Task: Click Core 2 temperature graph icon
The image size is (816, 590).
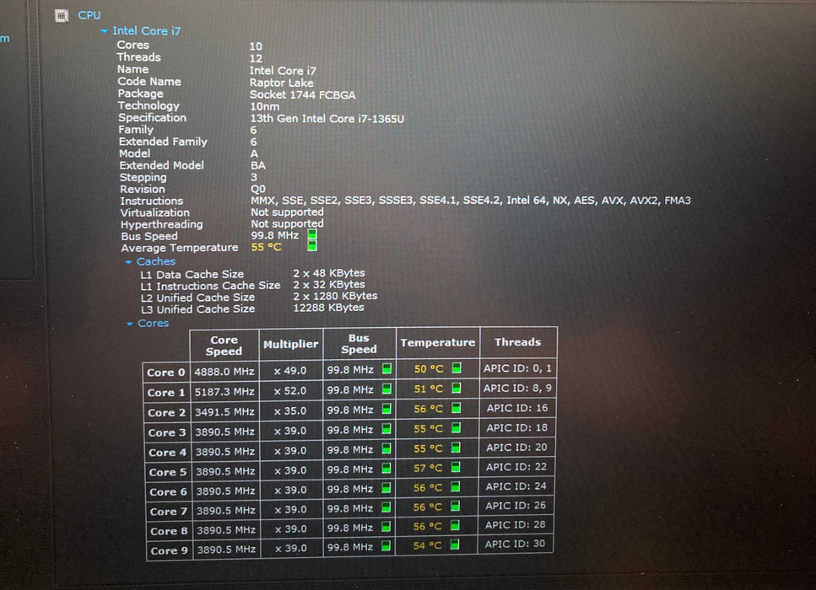Action: pyautogui.click(x=457, y=408)
